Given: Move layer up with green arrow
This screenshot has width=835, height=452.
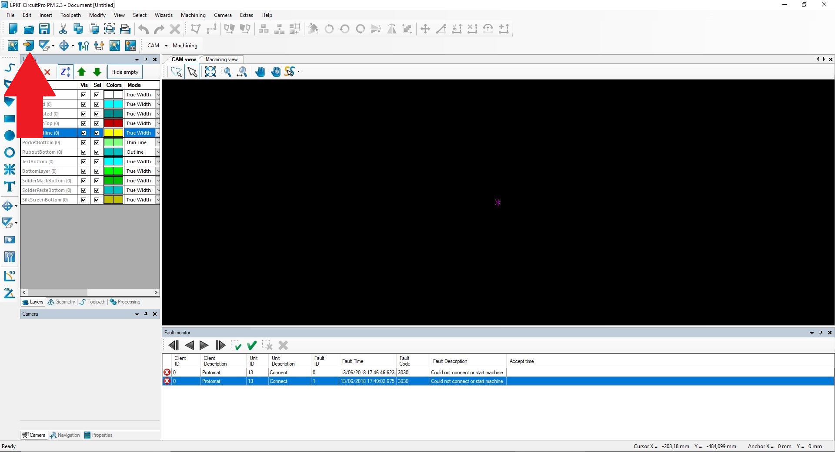Looking at the screenshot, I should (x=81, y=72).
